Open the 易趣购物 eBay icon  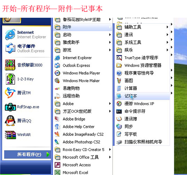57,88
